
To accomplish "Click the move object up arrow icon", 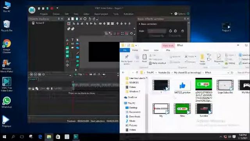I will click(x=117, y=23).
